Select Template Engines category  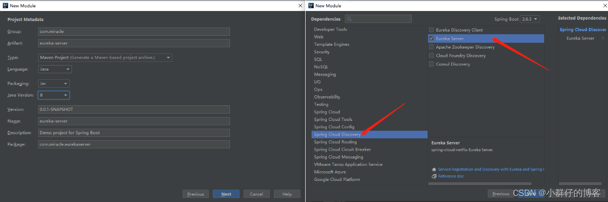click(369, 44)
